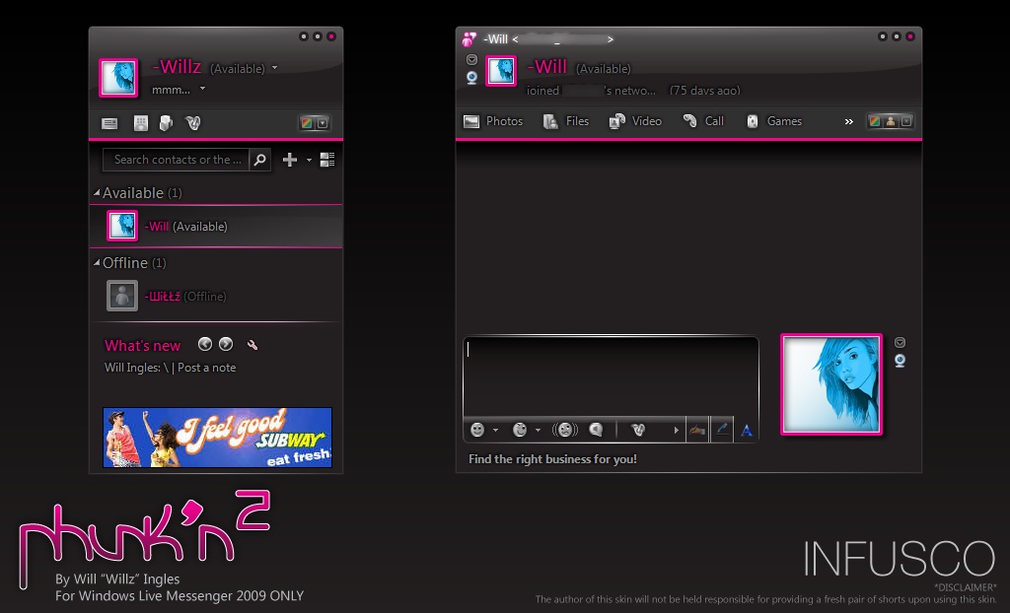Open the phone dial pad icon
This screenshot has width=1010, height=613.
(x=140, y=123)
